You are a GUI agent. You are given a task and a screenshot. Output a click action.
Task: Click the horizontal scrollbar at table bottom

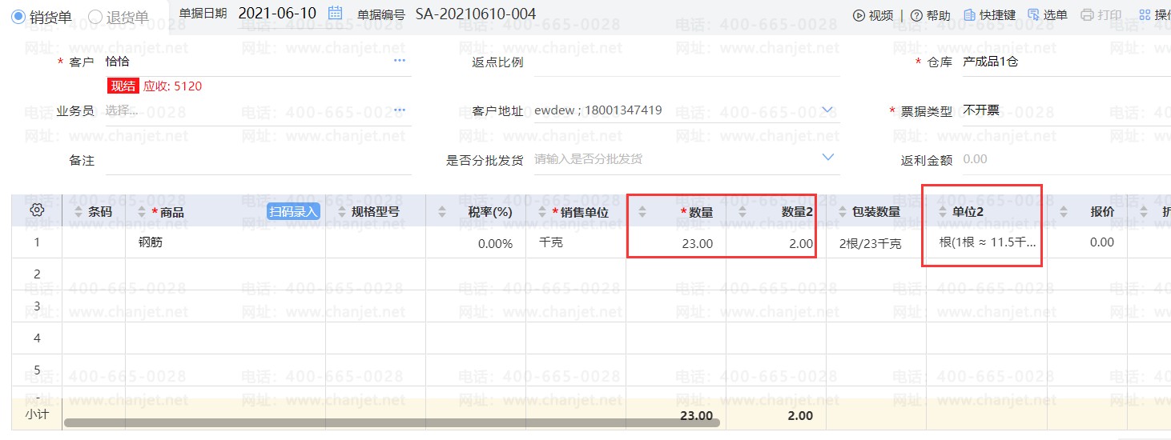click(x=392, y=422)
